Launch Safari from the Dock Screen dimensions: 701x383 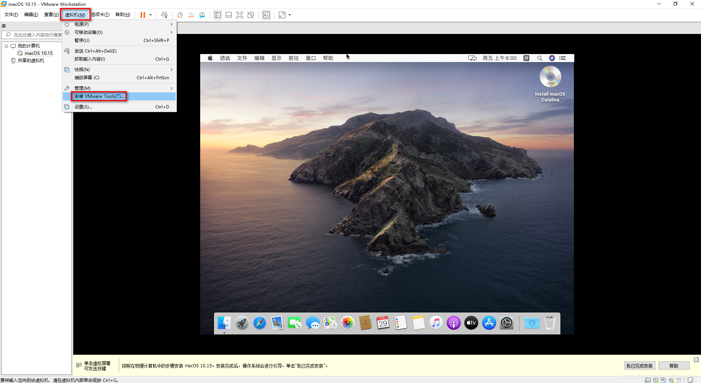click(x=260, y=323)
